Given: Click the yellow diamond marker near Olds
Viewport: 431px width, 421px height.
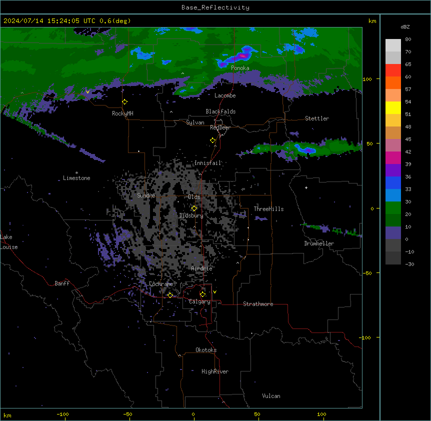Looking at the screenshot, I should (x=194, y=208).
